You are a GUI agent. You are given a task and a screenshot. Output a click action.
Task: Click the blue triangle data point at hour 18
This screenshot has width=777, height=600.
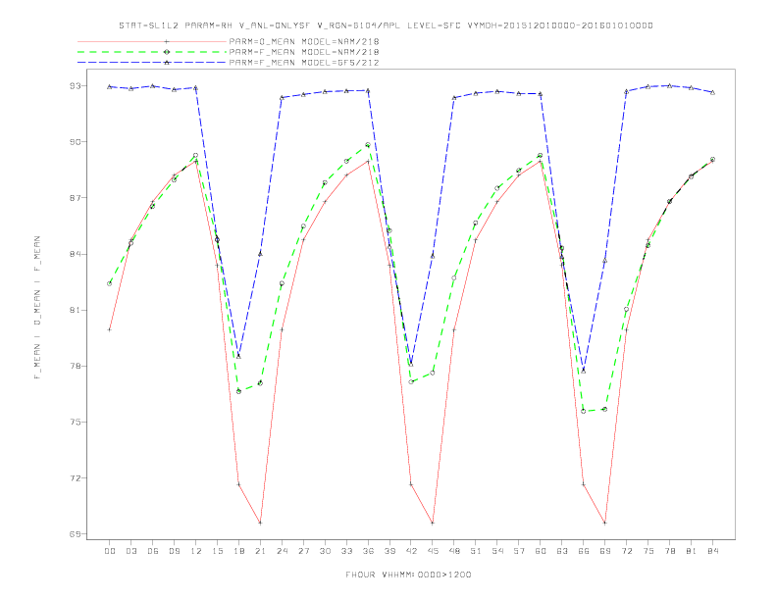click(x=238, y=357)
